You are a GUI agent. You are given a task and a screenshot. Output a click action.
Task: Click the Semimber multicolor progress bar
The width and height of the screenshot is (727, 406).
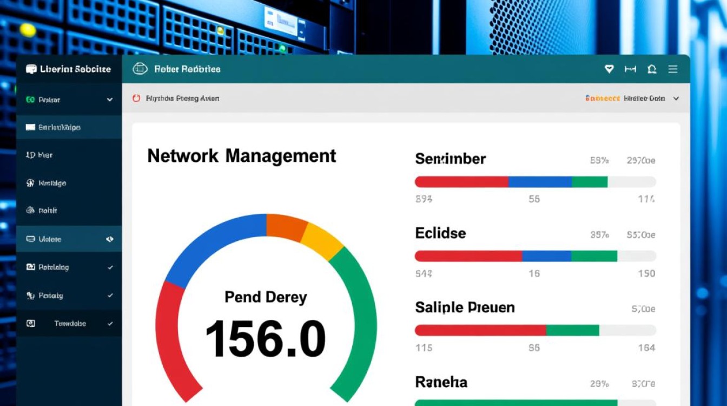(x=534, y=182)
